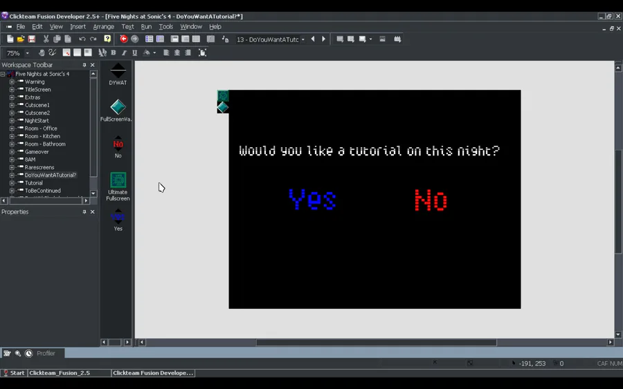623x389 pixels.
Task: Open the Window menu
Action: point(191,26)
